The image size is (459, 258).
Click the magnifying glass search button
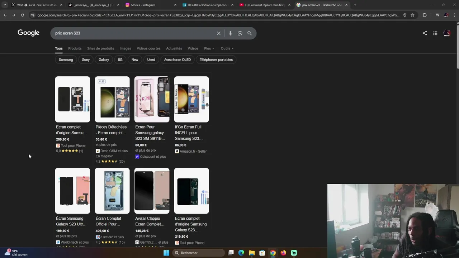(x=250, y=33)
